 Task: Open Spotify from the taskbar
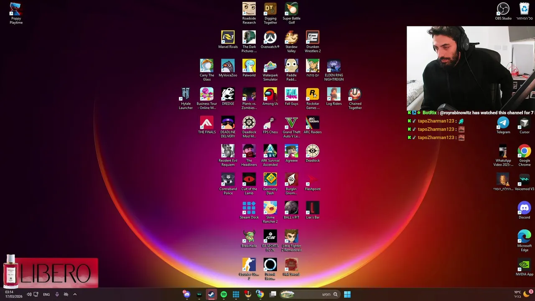(224, 294)
